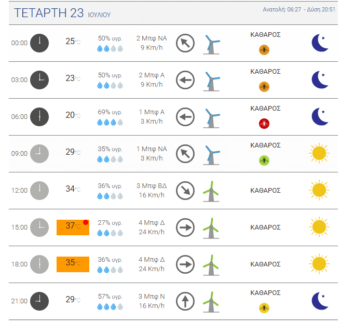Click the right arrow wind icon at 18:00
Screen dimensions: 341x321
(185, 264)
